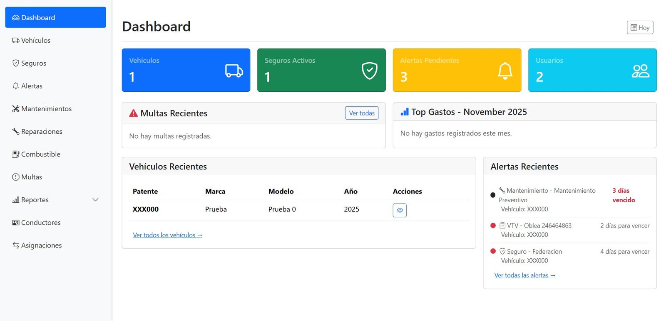Image resolution: width=666 pixels, height=321 pixels.
Task: Click the bell icon beside Alertas
Action: pos(16,86)
